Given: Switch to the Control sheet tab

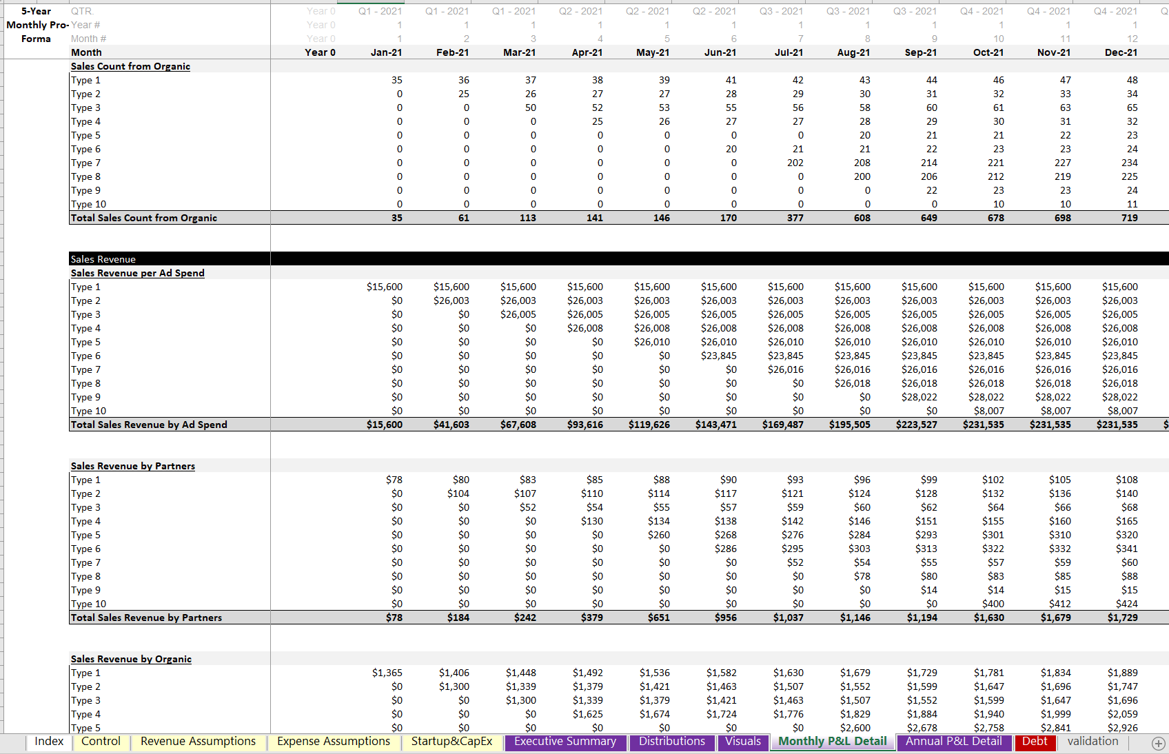Looking at the screenshot, I should (101, 742).
